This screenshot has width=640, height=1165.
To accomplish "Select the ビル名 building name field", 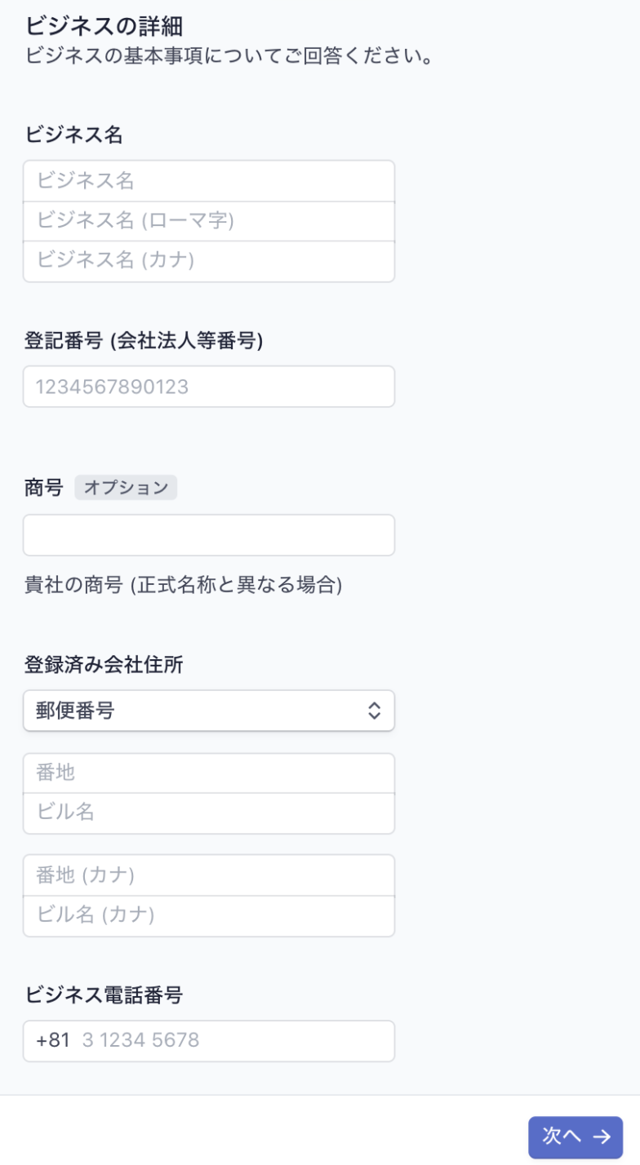I will (x=209, y=813).
